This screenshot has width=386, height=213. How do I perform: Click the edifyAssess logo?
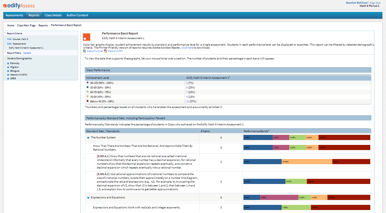tap(19, 5)
